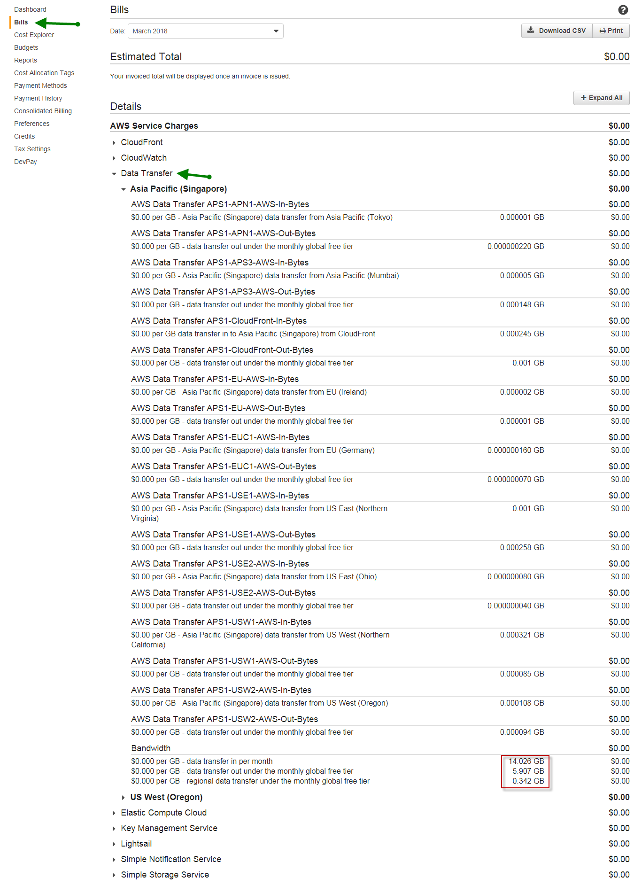Click the 14.026 GB bandwidth value

pos(526,761)
